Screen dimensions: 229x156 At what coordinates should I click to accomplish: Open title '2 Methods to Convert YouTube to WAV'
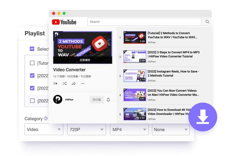172,35
